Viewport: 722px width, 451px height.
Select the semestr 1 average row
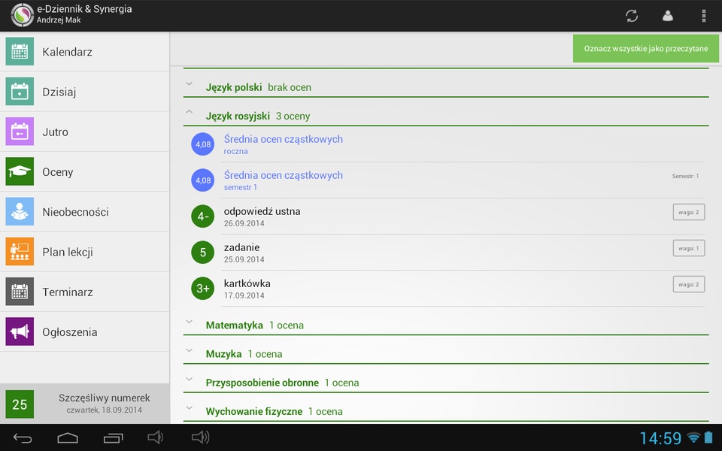tap(446, 180)
